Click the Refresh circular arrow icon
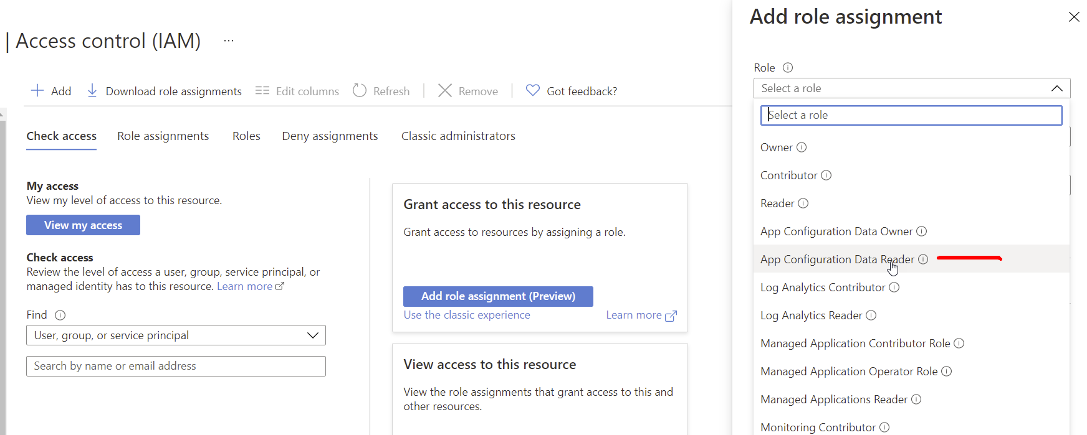Image resolution: width=1087 pixels, height=435 pixels. (x=360, y=91)
